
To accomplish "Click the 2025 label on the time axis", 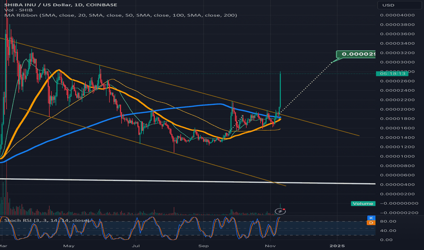I will point(337,245).
